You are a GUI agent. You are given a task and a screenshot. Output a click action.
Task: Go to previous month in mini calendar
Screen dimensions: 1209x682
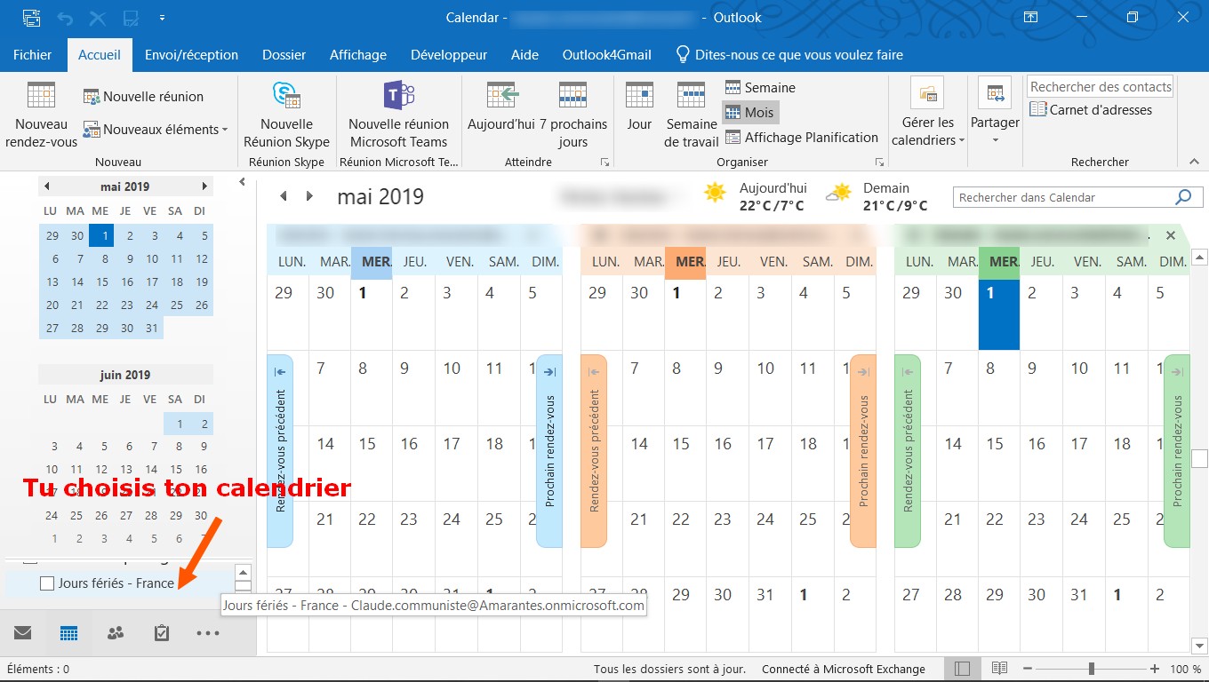pos(47,186)
